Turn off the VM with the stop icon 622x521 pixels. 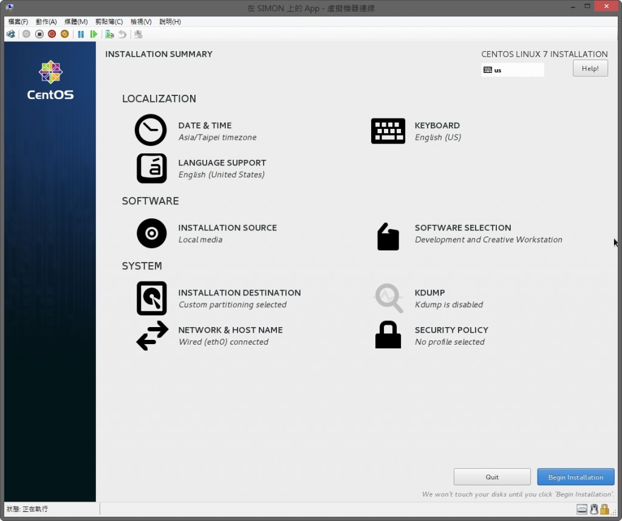tap(39, 34)
